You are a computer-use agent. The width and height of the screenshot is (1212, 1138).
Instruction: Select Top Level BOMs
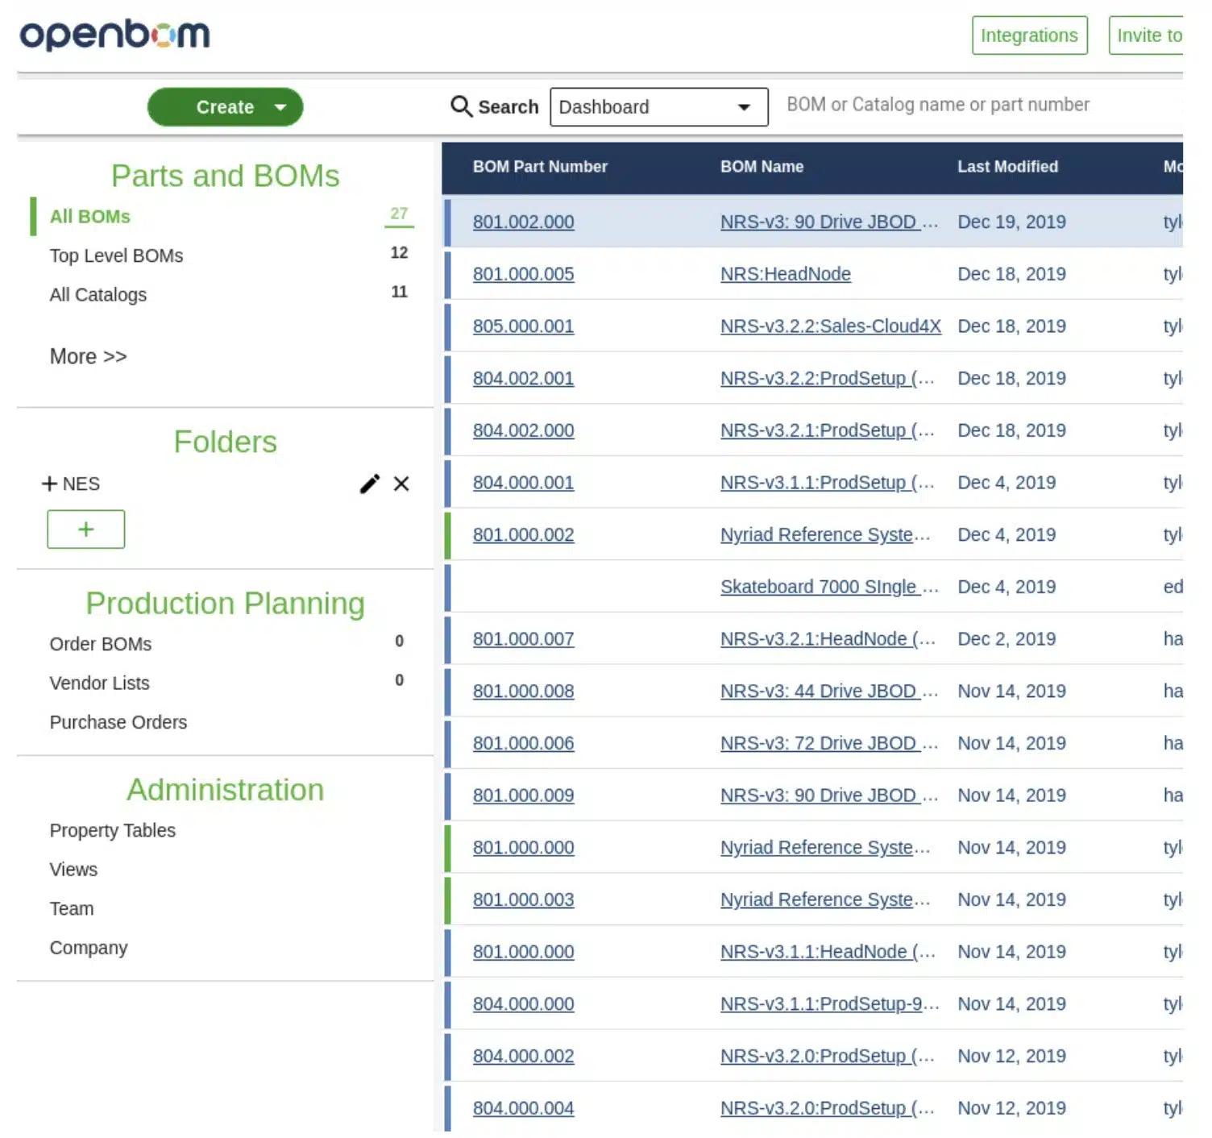(116, 255)
